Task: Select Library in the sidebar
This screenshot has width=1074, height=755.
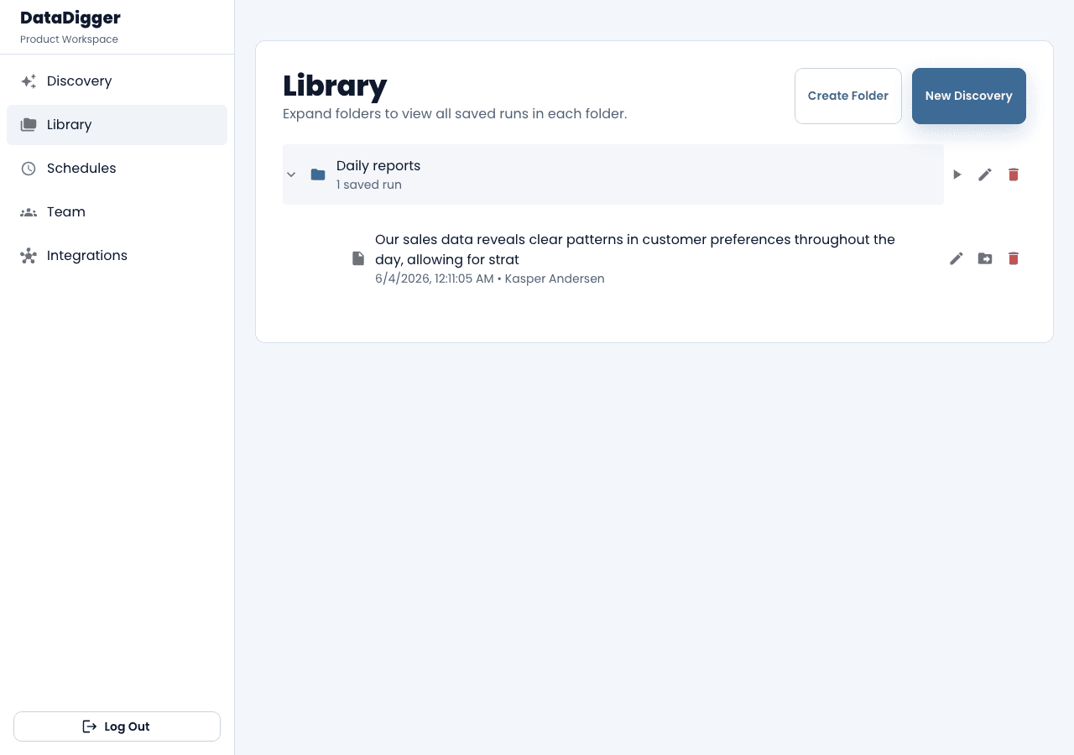Action: [x=117, y=125]
